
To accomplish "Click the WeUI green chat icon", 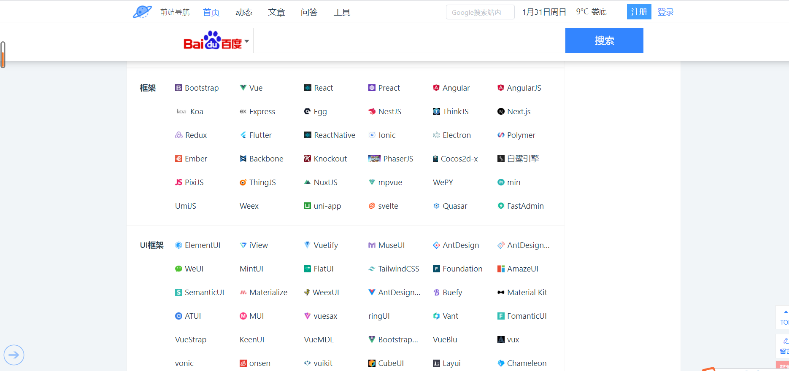I will [178, 269].
